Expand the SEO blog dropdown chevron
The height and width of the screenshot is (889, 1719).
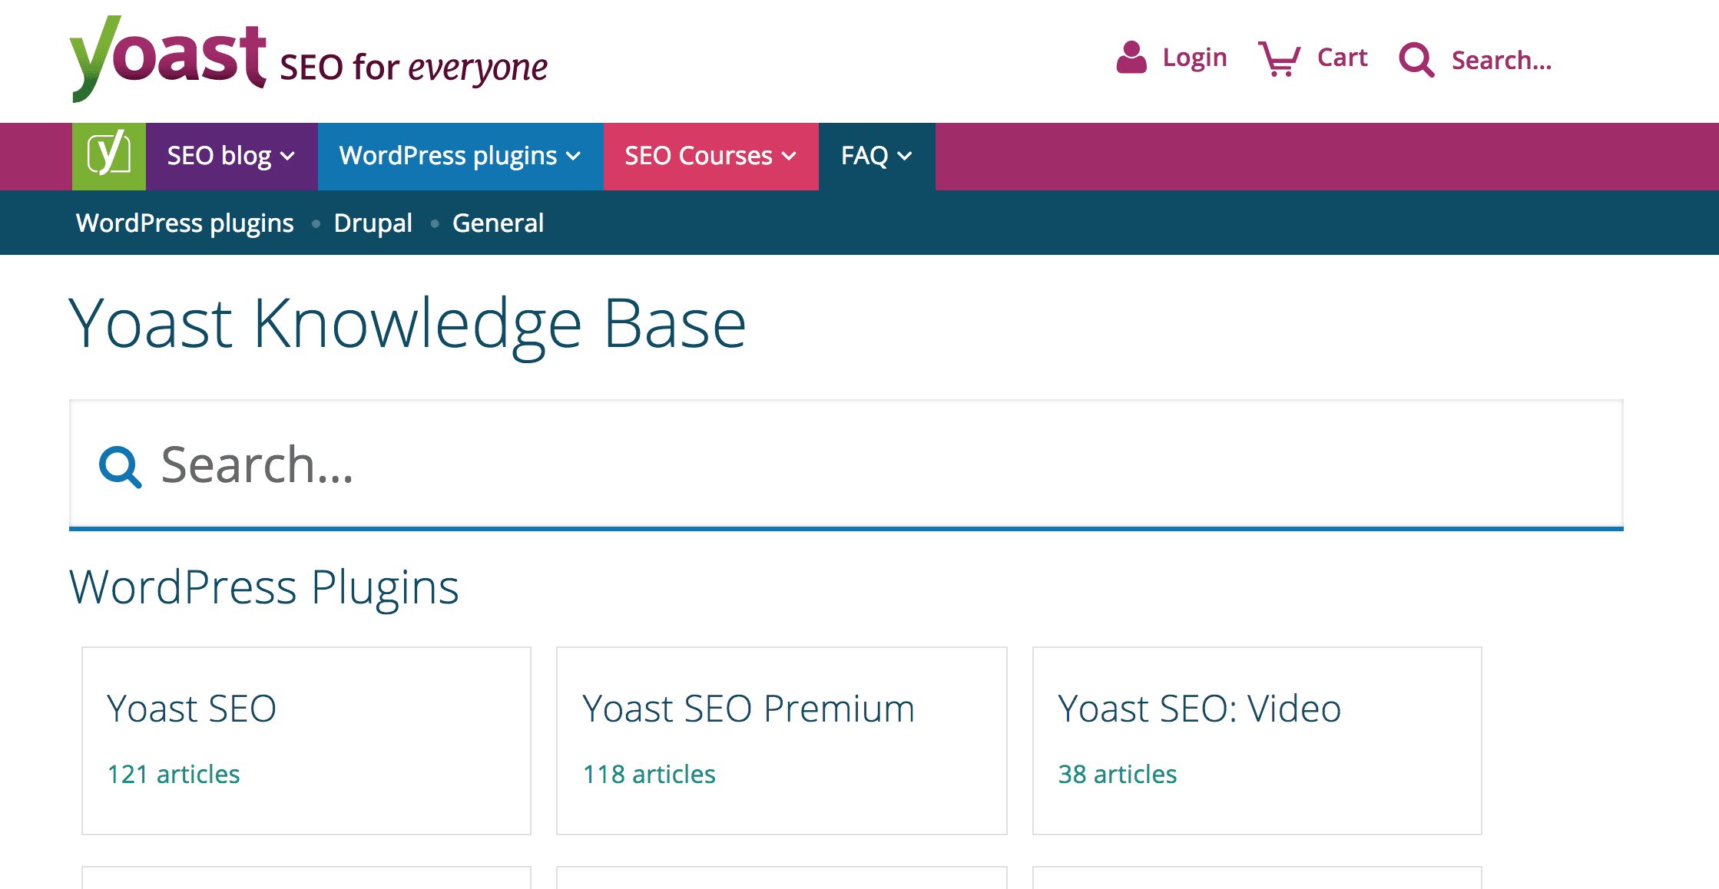pos(288,157)
